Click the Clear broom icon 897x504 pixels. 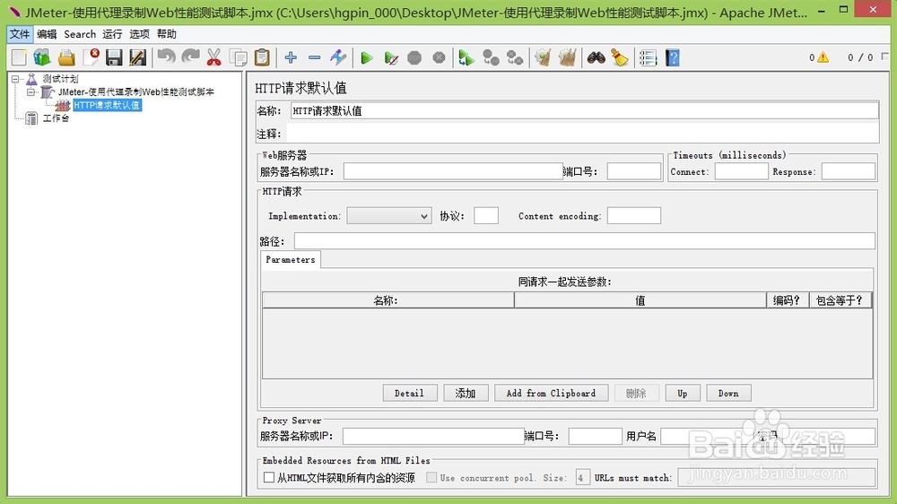(x=543, y=57)
